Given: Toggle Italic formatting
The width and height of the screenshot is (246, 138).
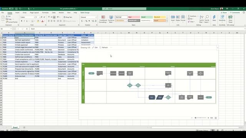Looking at the screenshot, I should [x=24, y=21].
